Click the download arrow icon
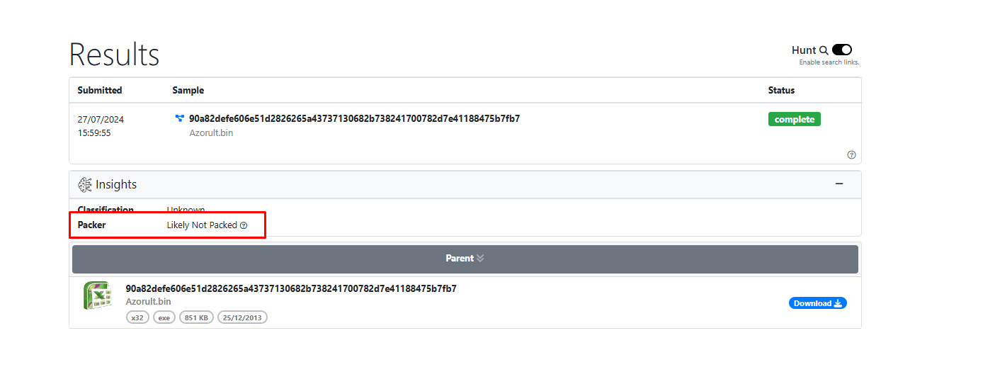Image resolution: width=995 pixels, height=372 pixels. tap(838, 303)
